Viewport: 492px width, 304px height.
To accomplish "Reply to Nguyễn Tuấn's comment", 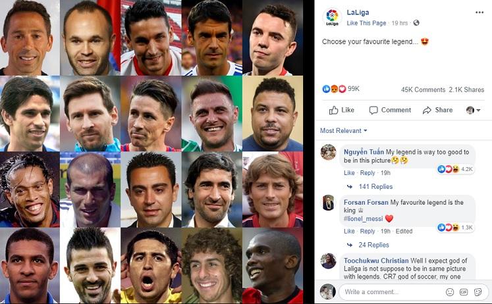I will coord(368,173).
